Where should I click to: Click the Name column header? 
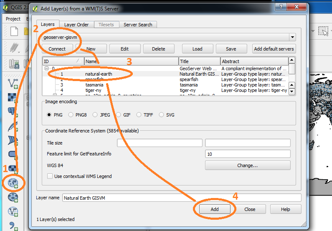[132, 61]
